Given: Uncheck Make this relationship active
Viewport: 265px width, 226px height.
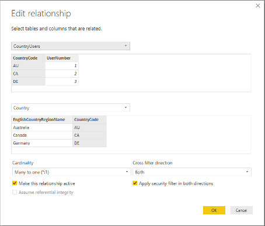Looking at the screenshot, I should pyautogui.click(x=15, y=183).
